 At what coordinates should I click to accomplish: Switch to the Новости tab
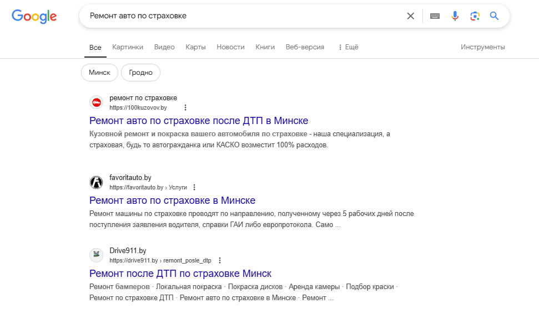[230, 47]
